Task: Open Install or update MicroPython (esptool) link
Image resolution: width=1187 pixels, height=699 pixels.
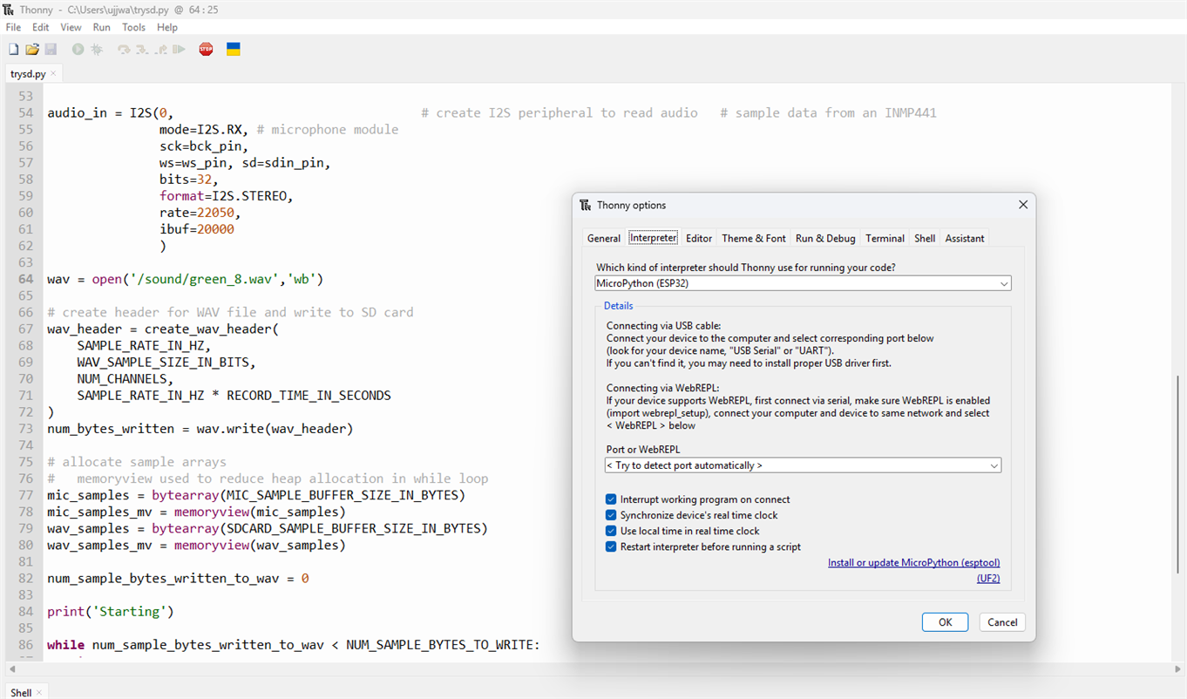Action: pyautogui.click(x=913, y=563)
